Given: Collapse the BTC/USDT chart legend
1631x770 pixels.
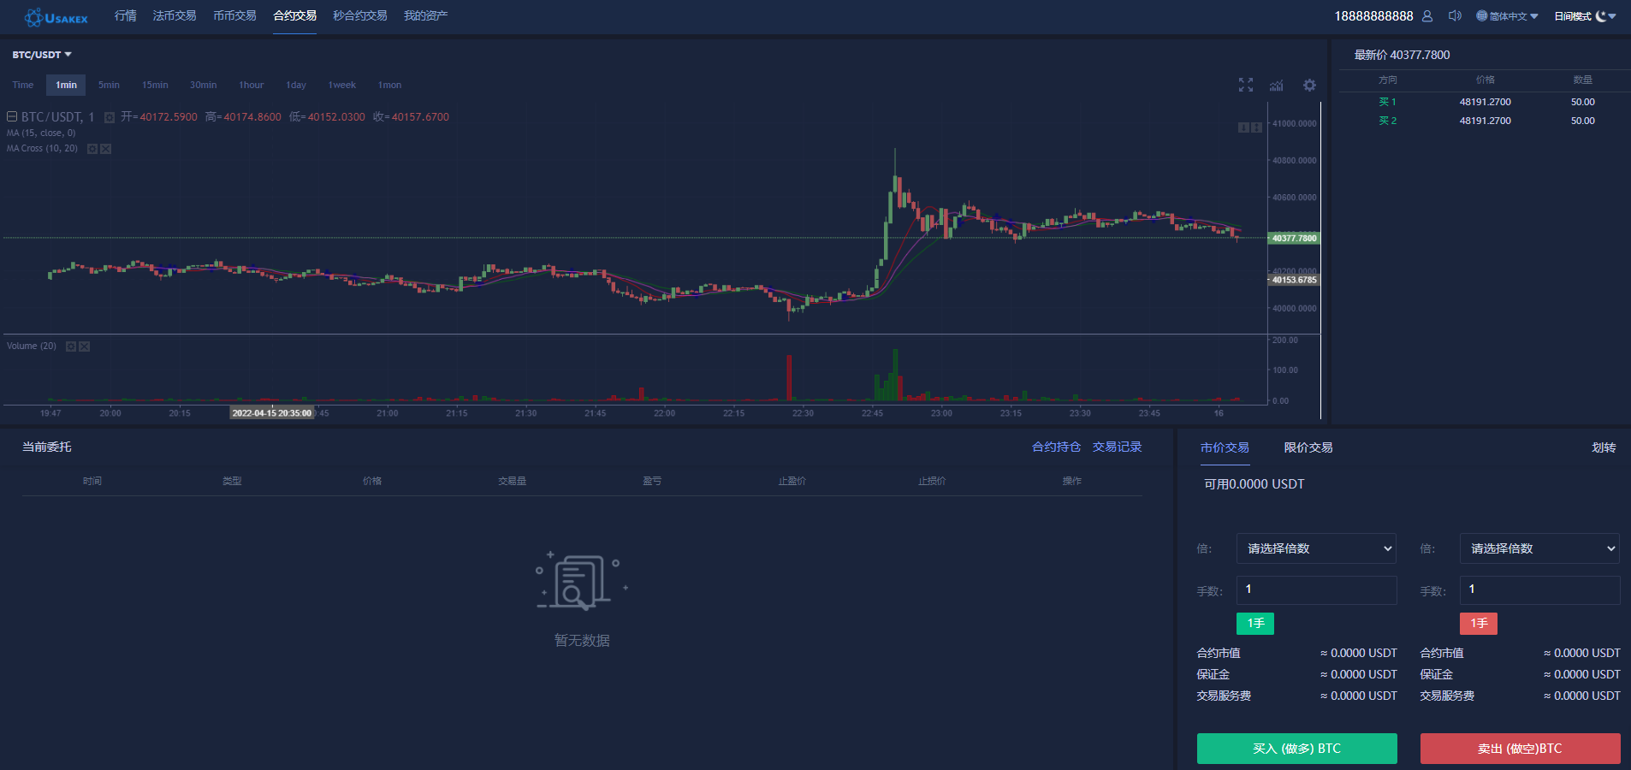Looking at the screenshot, I should click(x=12, y=116).
